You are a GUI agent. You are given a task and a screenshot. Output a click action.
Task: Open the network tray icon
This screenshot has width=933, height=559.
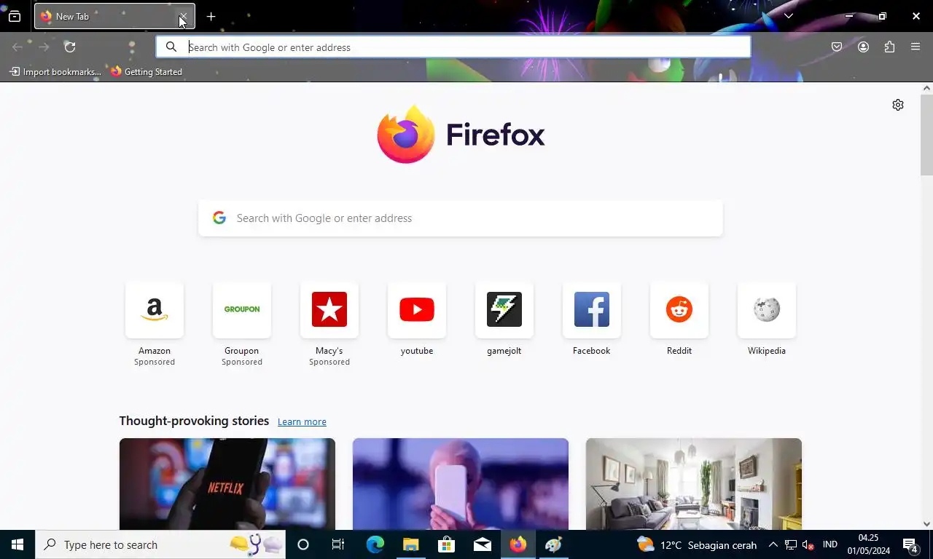coord(791,544)
